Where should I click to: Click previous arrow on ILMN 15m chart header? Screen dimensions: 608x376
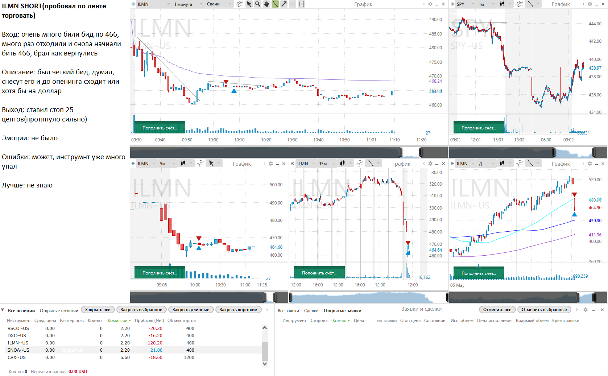(x=424, y=164)
